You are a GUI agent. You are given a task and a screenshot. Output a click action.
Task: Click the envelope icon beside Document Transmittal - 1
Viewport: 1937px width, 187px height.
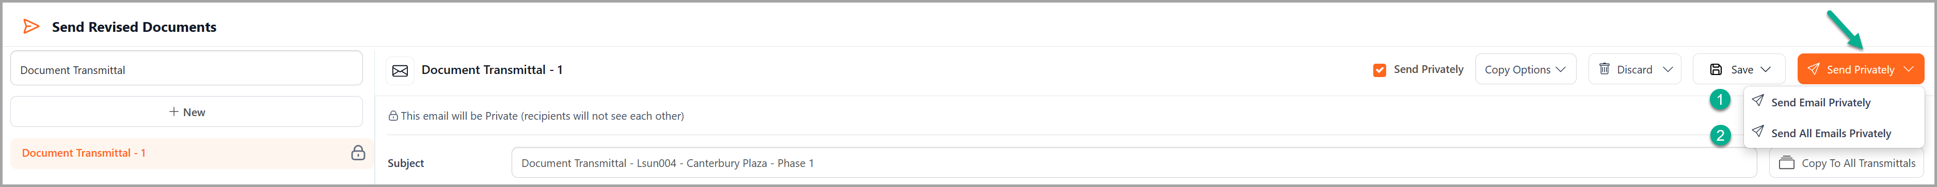pos(400,70)
